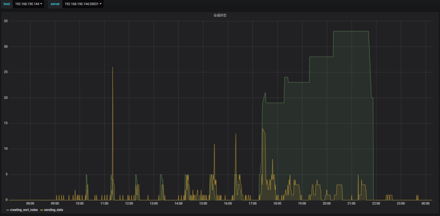Click the 12:00 time axis label
The height and width of the screenshot is (216, 440).
click(129, 203)
